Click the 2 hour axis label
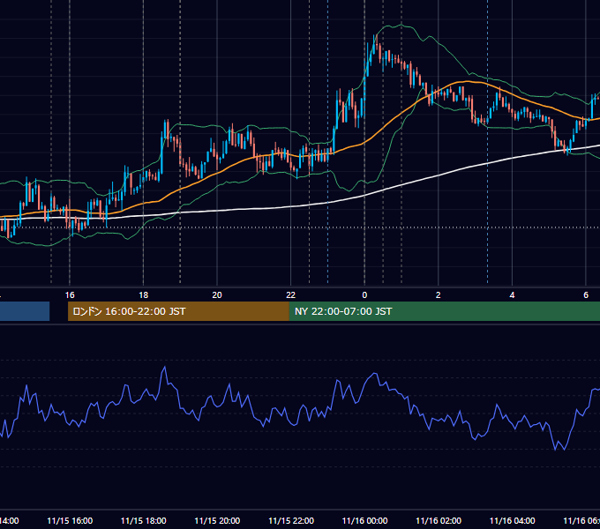 (439, 295)
